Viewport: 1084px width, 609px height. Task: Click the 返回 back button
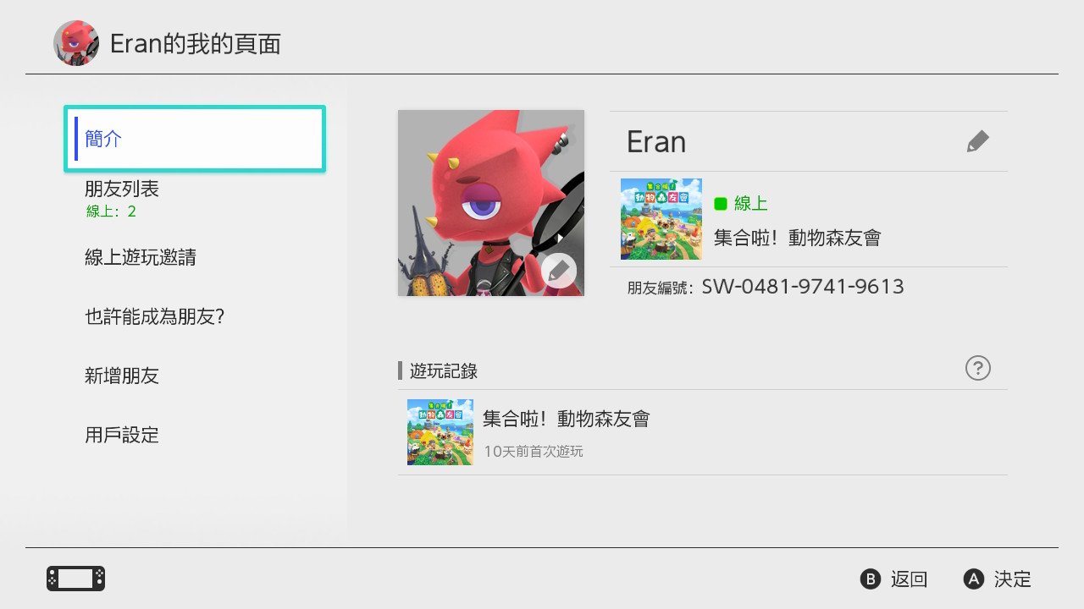pyautogui.click(x=894, y=579)
